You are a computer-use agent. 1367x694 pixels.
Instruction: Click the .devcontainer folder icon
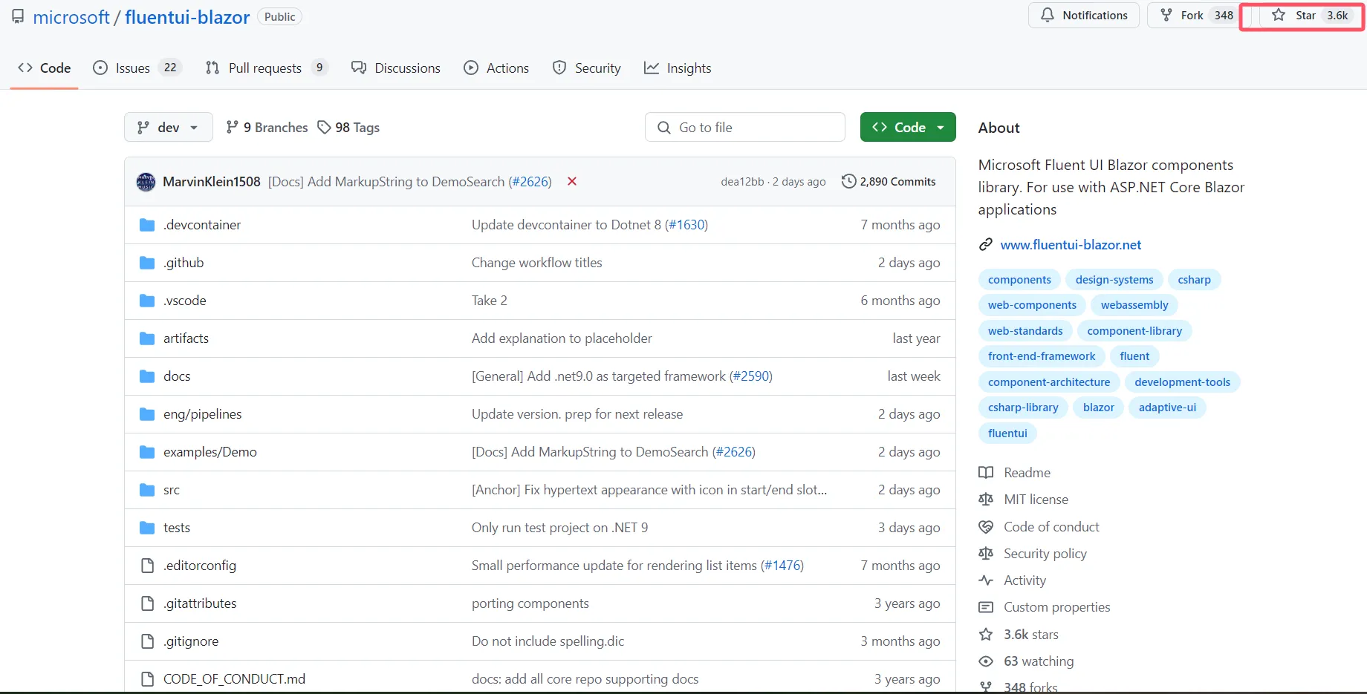[x=147, y=225]
